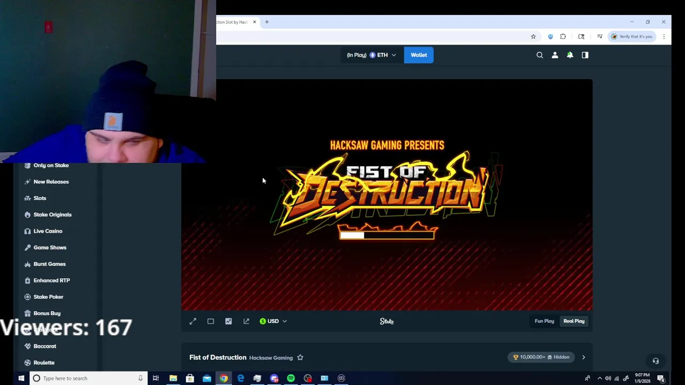This screenshot has width=685, height=385.
Task: Open live support headset icon
Action: [x=656, y=361]
